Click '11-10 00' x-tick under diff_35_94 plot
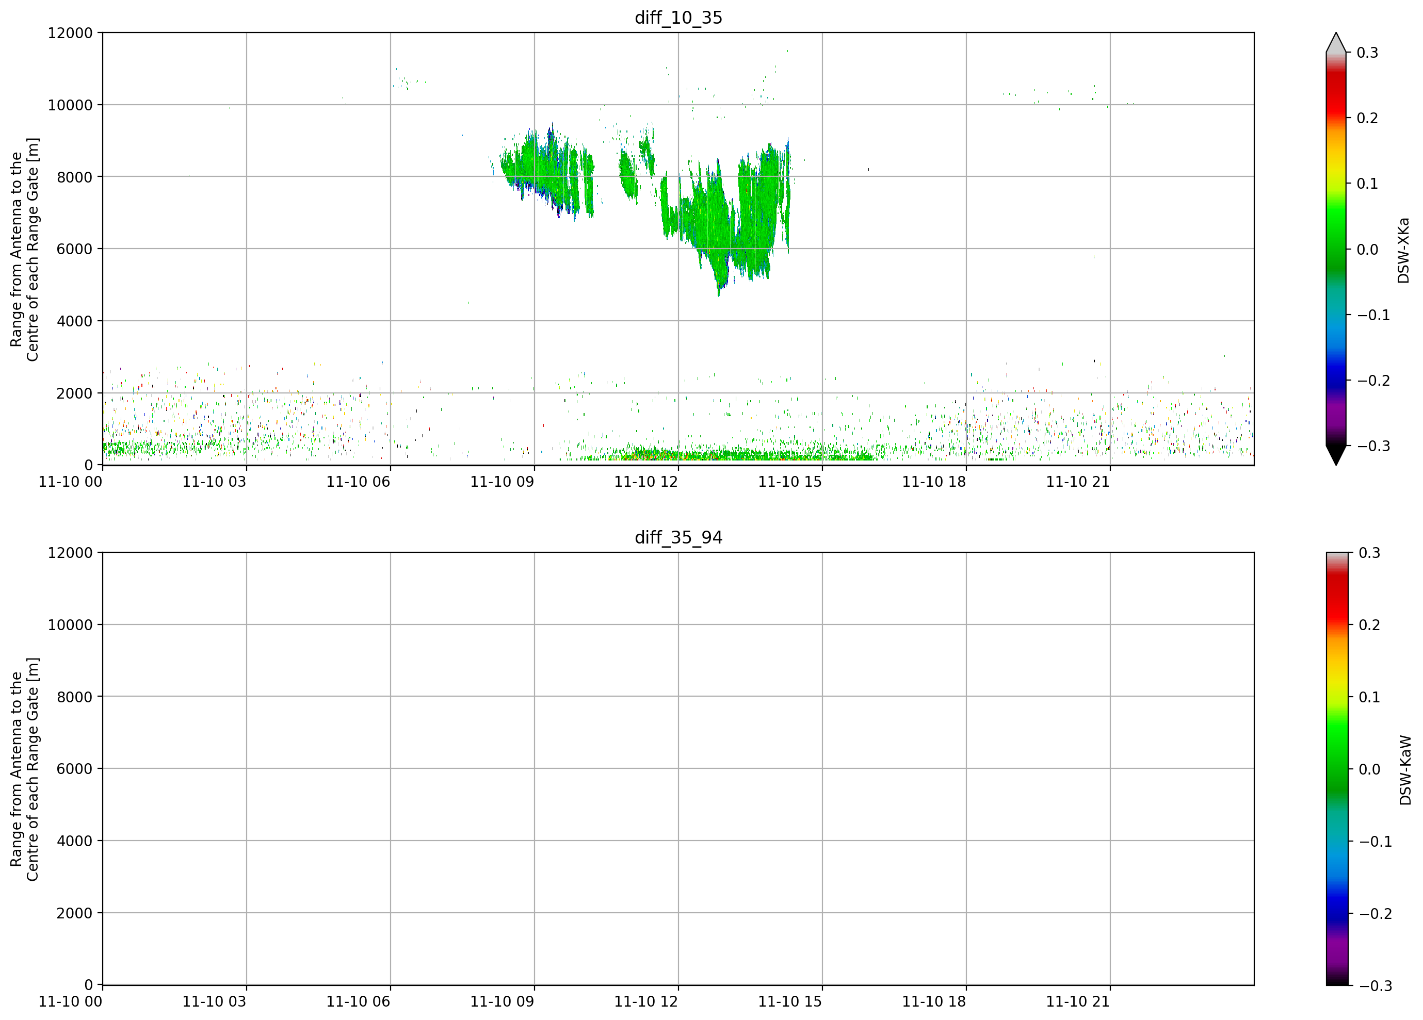Viewport: 1423px width, 1020px height. (70, 1001)
